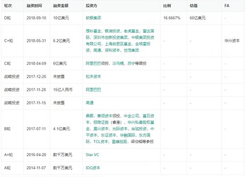This screenshot has width=245, height=177.
Task: Select the 6.2亿美元 funding amount
Action: [x=61, y=41]
